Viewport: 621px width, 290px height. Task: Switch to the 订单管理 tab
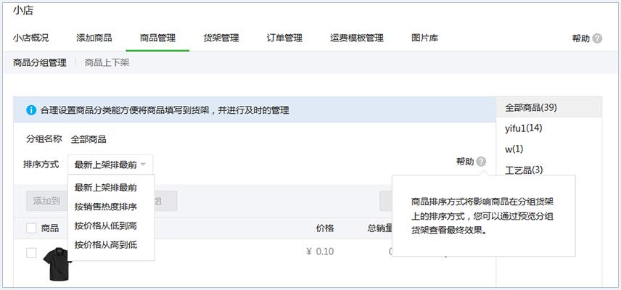(x=284, y=38)
